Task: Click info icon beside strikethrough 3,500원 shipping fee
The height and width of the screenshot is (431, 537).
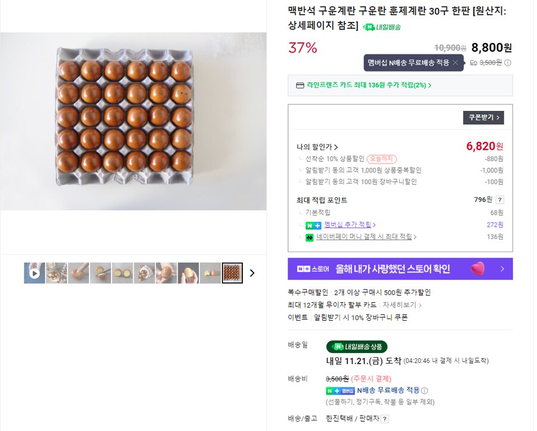Action: (x=507, y=63)
